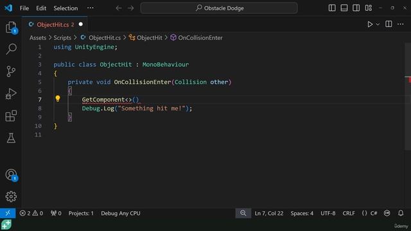Viewport: 411px width, 231px height.
Task: Go back with the left arrow
Action: coord(119,8)
